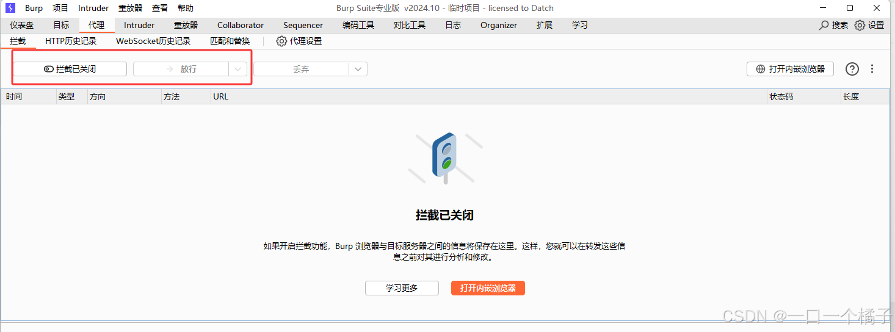Image resolution: width=895 pixels, height=332 pixels.
Task: Click top-right 打开内嵌浏览器 button with globe
Action: 790,69
